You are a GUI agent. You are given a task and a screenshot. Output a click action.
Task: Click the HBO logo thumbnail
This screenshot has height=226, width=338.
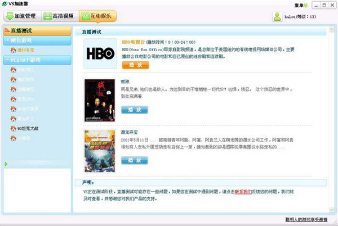coord(100,53)
